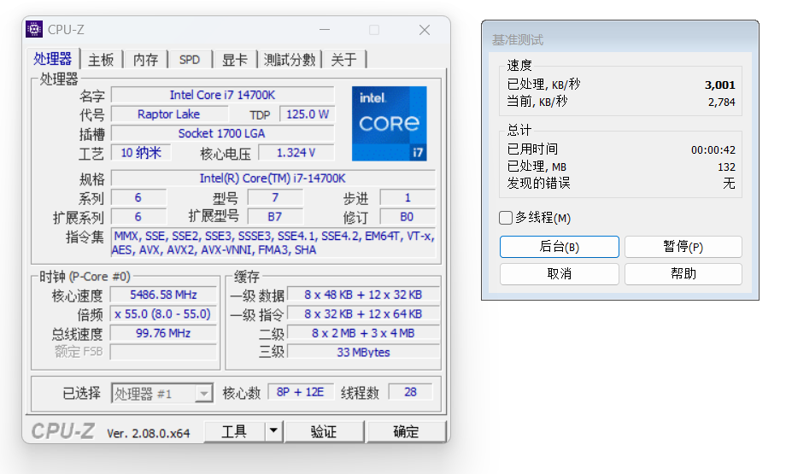The width and height of the screenshot is (786, 474).
Task: Click the current speed value 2,784
Action: tap(721, 102)
